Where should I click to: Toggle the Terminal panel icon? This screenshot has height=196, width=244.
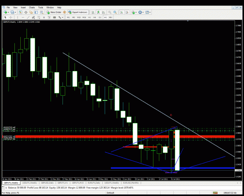pyautogui.click(x=36, y=12)
